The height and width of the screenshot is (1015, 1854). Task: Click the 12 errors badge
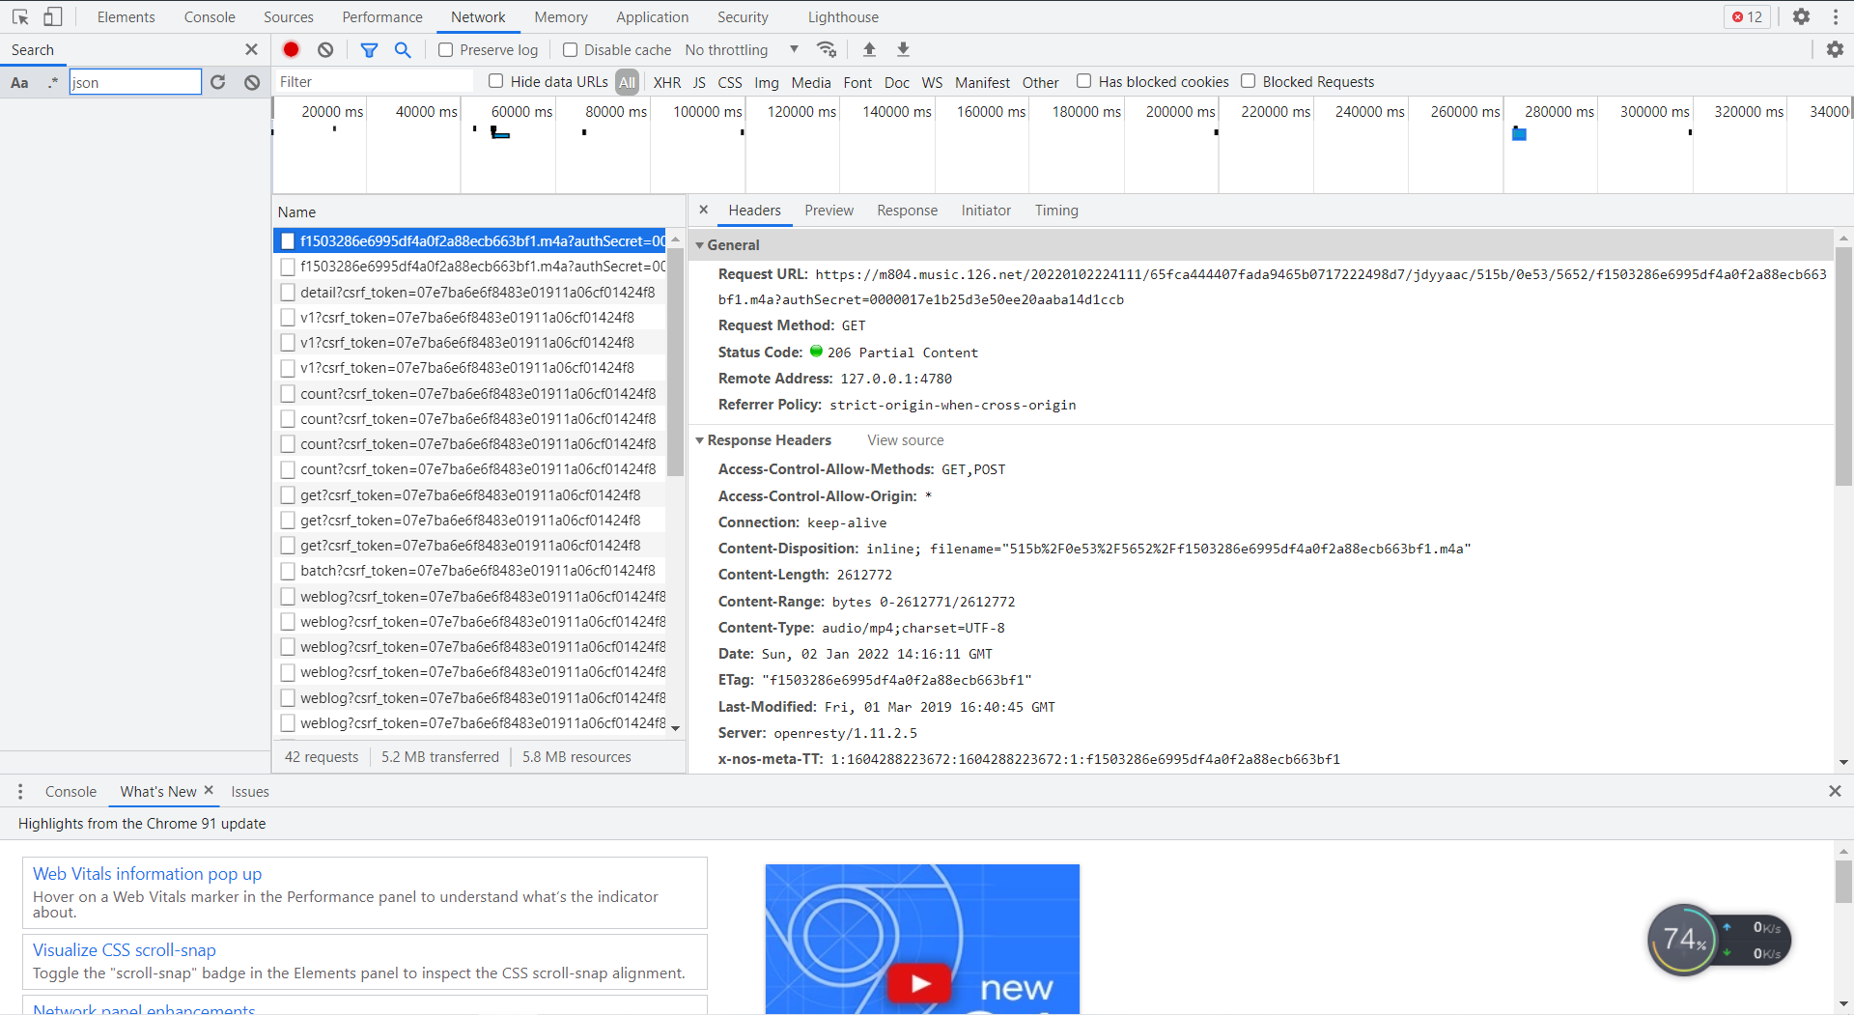coord(1747,16)
